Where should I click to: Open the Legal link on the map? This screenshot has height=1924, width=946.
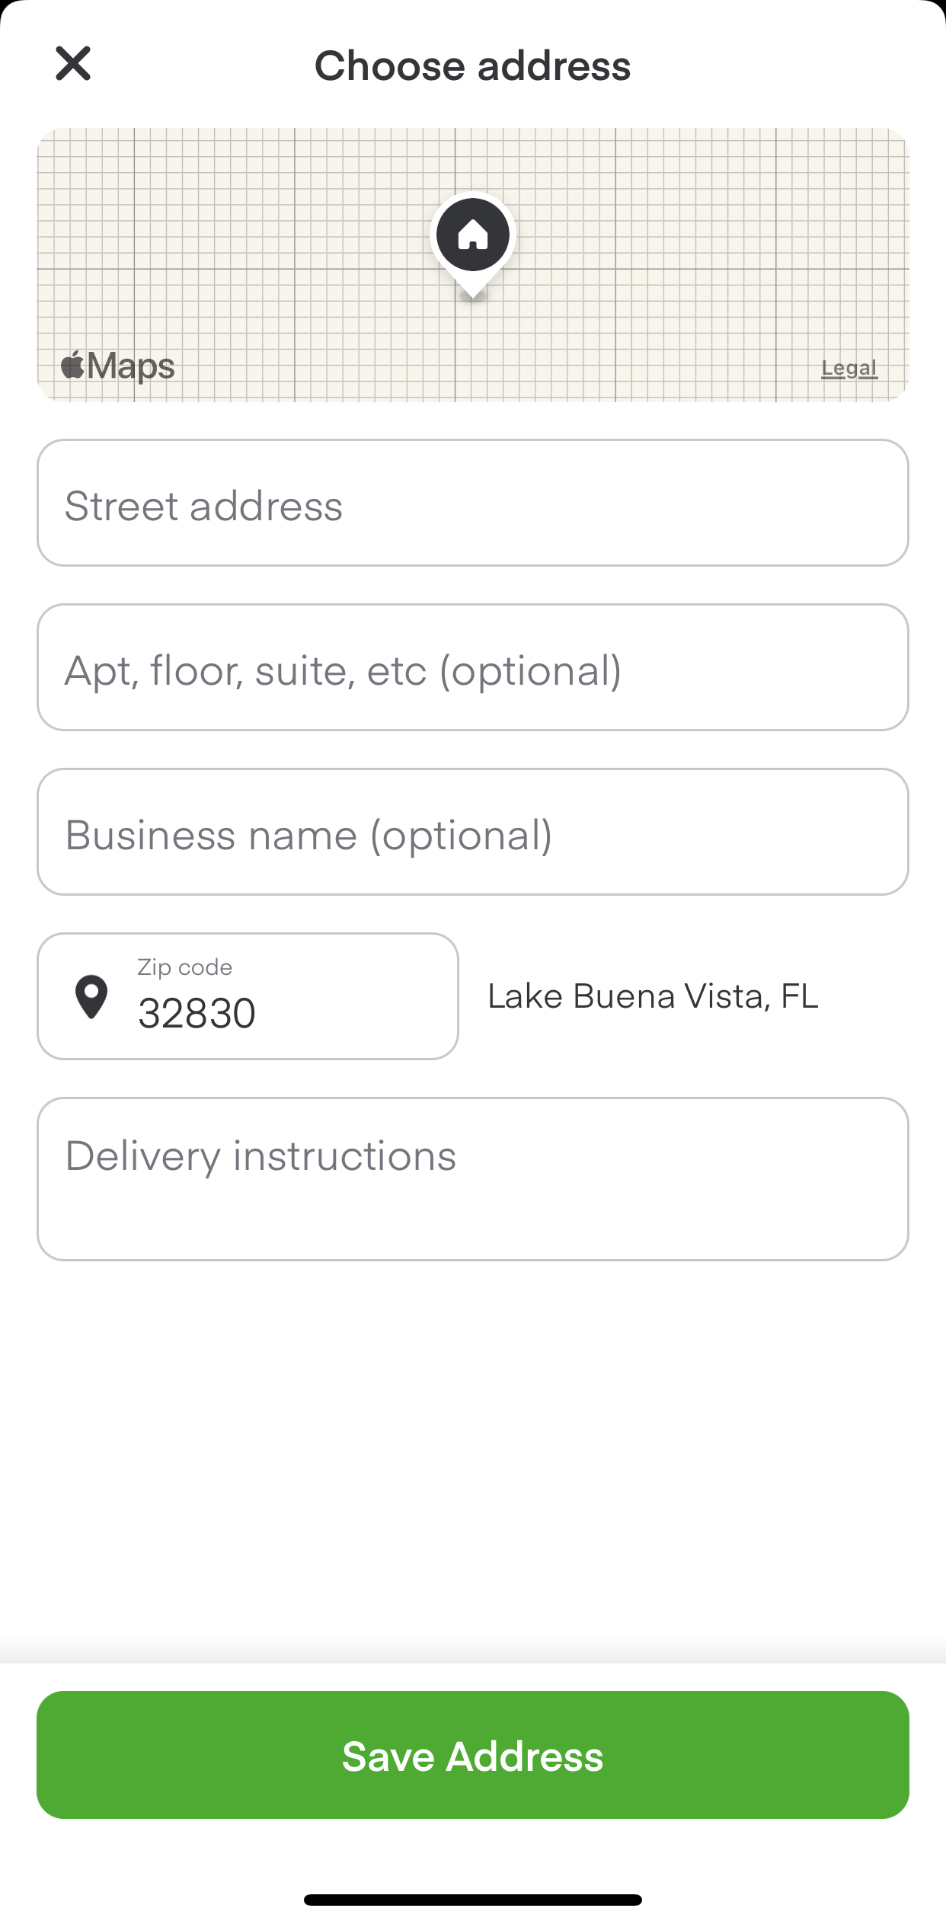849,369
